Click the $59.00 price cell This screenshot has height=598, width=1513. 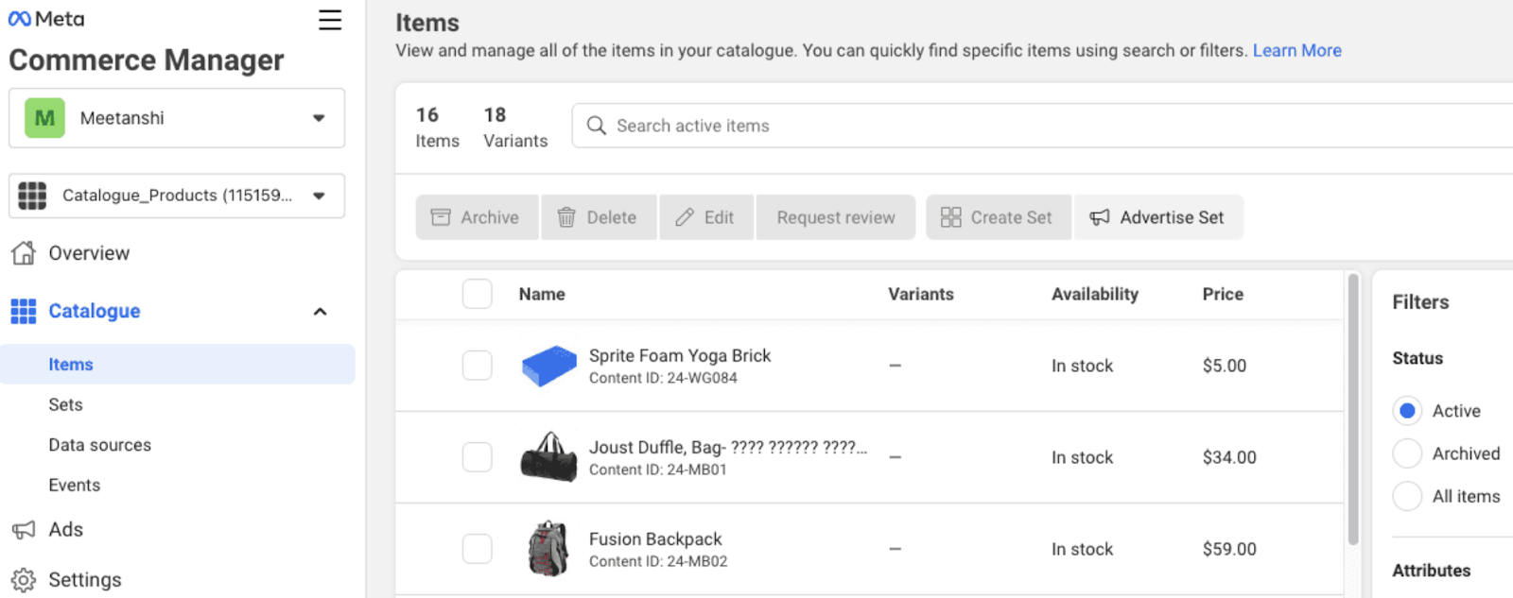(x=1229, y=549)
